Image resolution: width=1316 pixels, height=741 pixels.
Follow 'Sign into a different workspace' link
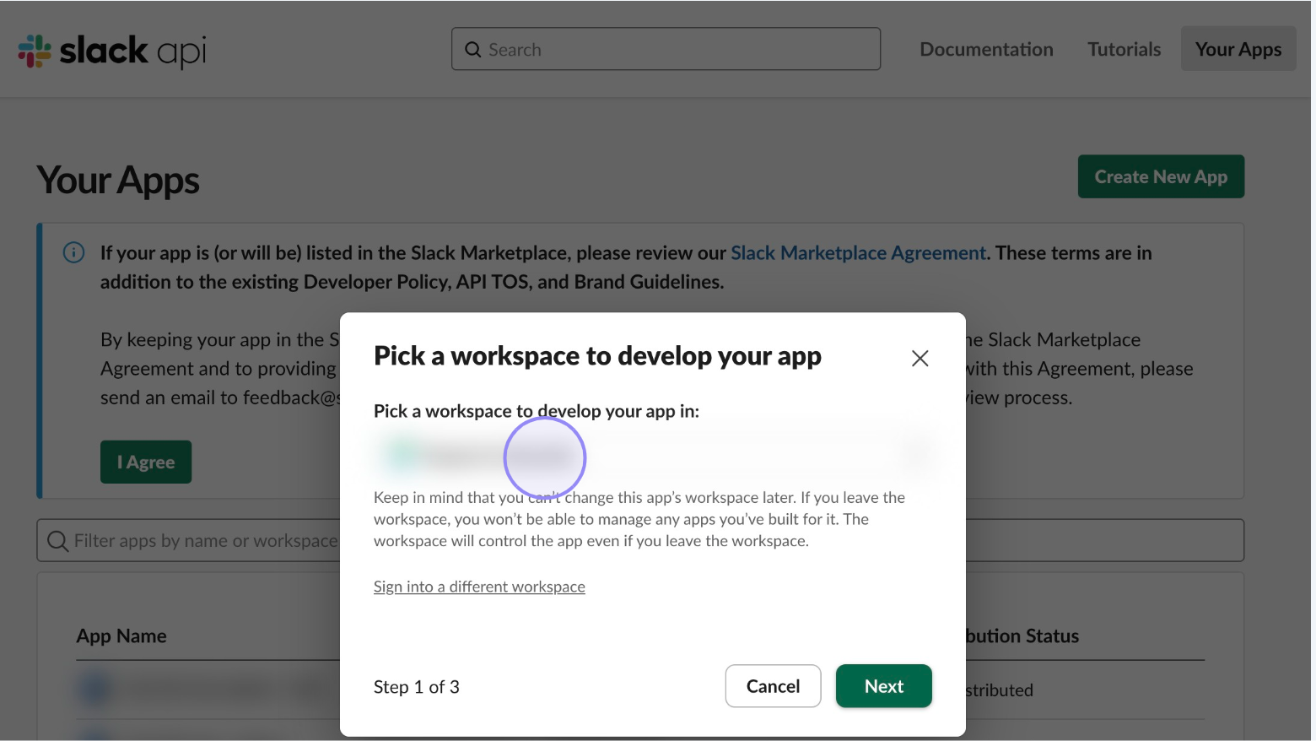(479, 587)
